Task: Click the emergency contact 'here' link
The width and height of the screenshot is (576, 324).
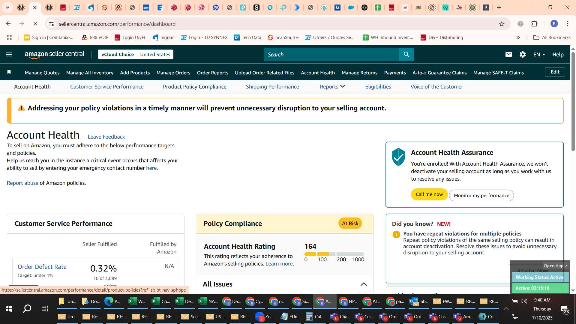Action: tap(151, 168)
